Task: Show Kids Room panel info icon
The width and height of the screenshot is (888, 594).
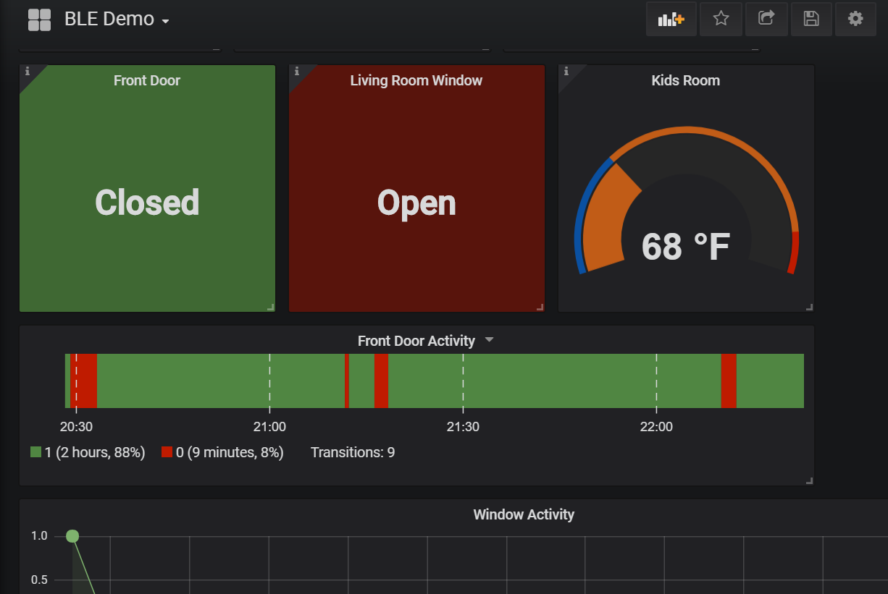Action: point(566,71)
